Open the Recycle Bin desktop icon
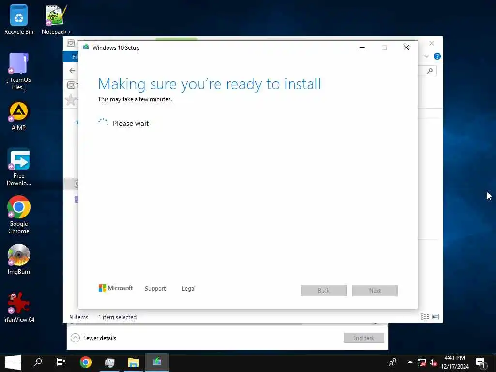The width and height of the screenshot is (496, 372). 19,19
